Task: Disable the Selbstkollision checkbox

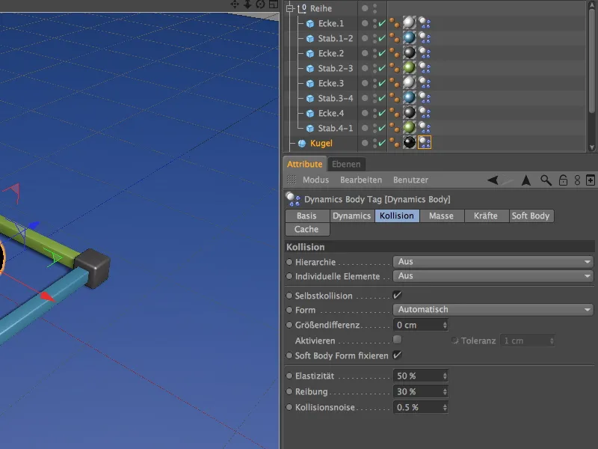Action: point(397,296)
